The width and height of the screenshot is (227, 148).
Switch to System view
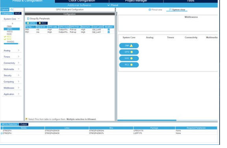click(x=177, y=10)
